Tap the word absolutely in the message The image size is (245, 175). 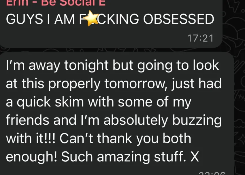136,120
